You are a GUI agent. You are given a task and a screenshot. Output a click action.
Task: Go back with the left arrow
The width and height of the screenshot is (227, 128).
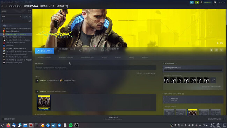coord(2,6)
